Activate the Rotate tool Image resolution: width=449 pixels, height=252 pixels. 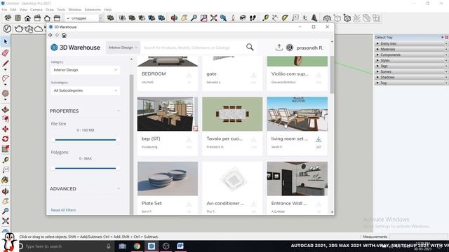6,139
